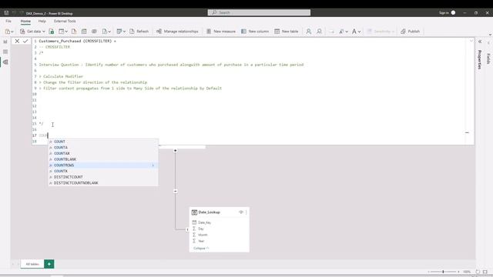The height and width of the screenshot is (277, 493).
Task: Choose the highlighted COUNTROWS suggestion
Action: (x=103, y=165)
